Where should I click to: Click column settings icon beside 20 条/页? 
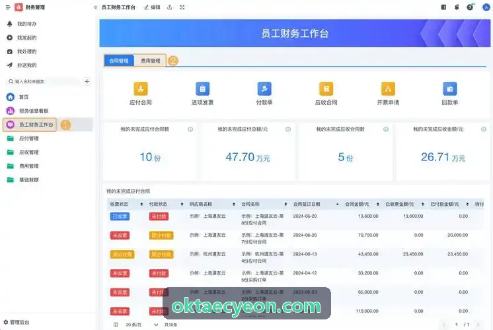116,325
